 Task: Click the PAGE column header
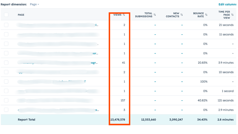pos(21,15)
